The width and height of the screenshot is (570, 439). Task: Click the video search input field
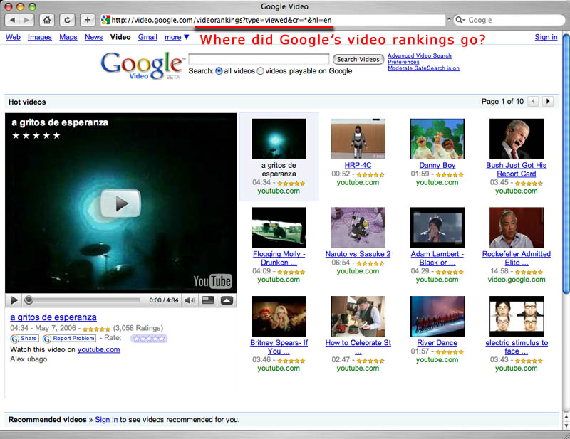[x=259, y=59]
